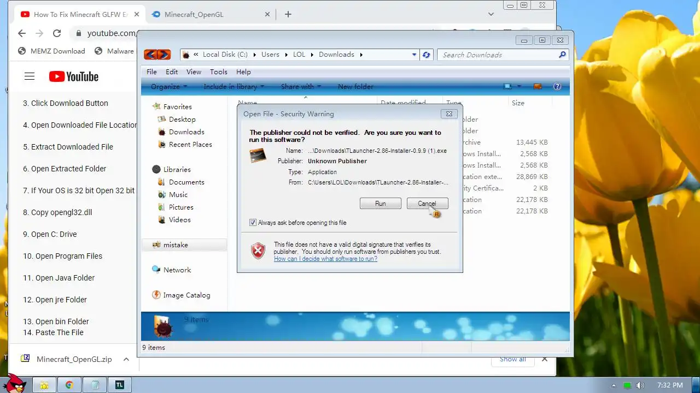The height and width of the screenshot is (393, 700).
Task: Click New folder in Explorer toolbar
Action: (x=355, y=86)
